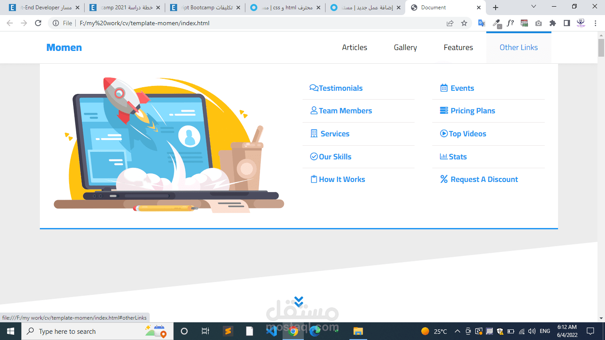Click the Events calendar icon

pyautogui.click(x=443, y=88)
